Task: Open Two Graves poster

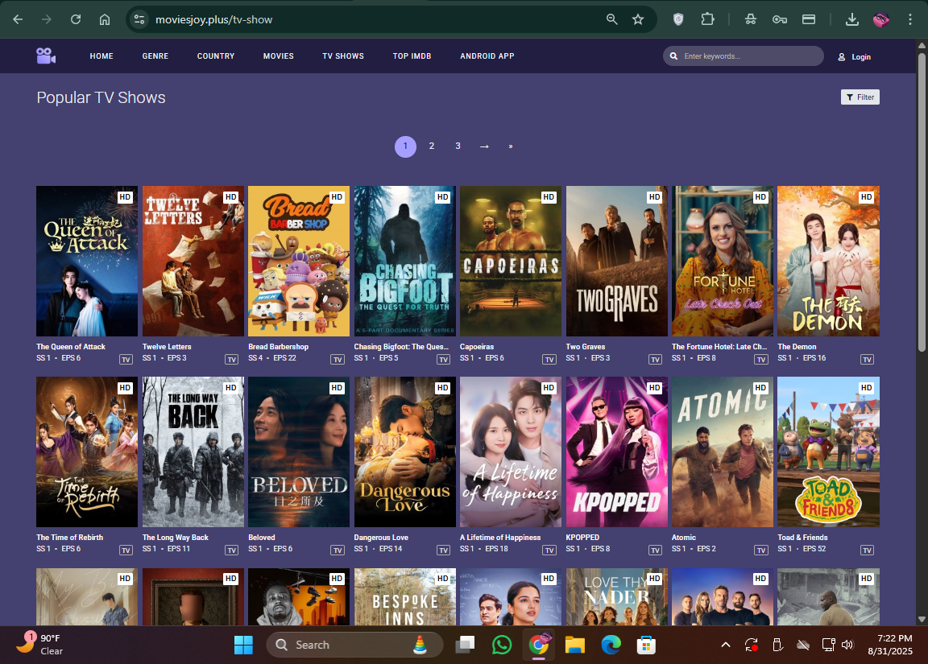Action: click(617, 262)
